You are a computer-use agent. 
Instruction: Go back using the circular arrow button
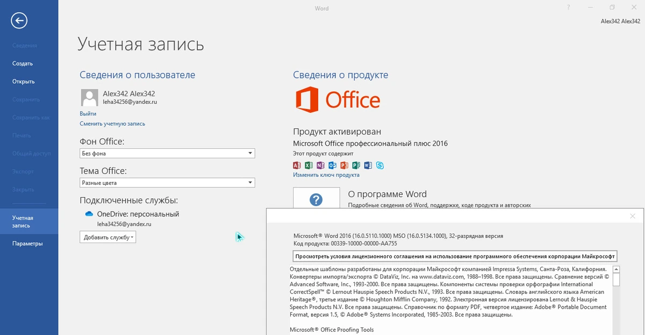[x=19, y=21]
